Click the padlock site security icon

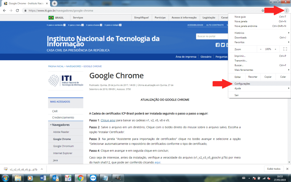point(25,11)
